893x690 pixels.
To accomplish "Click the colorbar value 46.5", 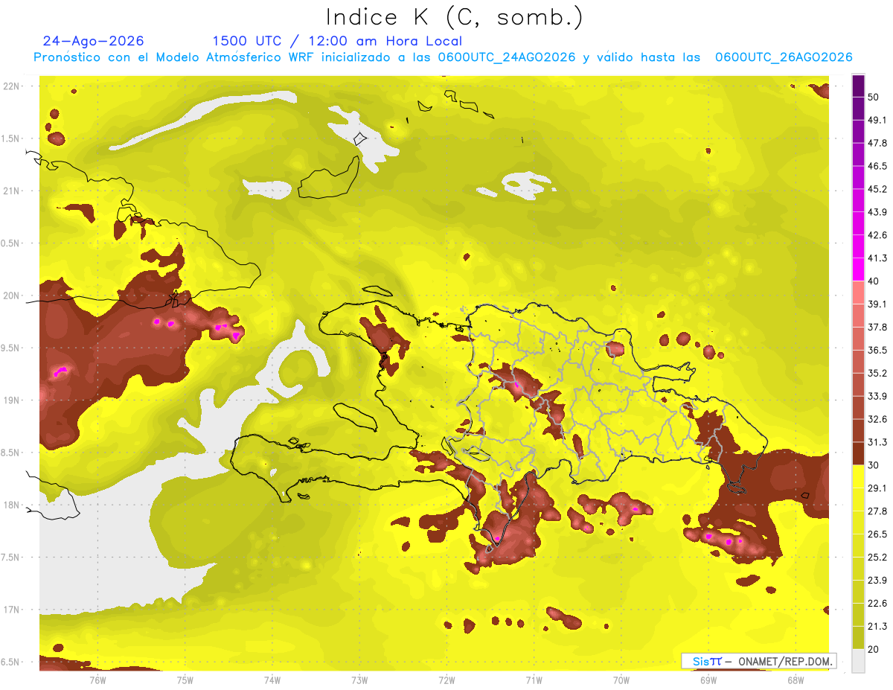I will (877, 166).
